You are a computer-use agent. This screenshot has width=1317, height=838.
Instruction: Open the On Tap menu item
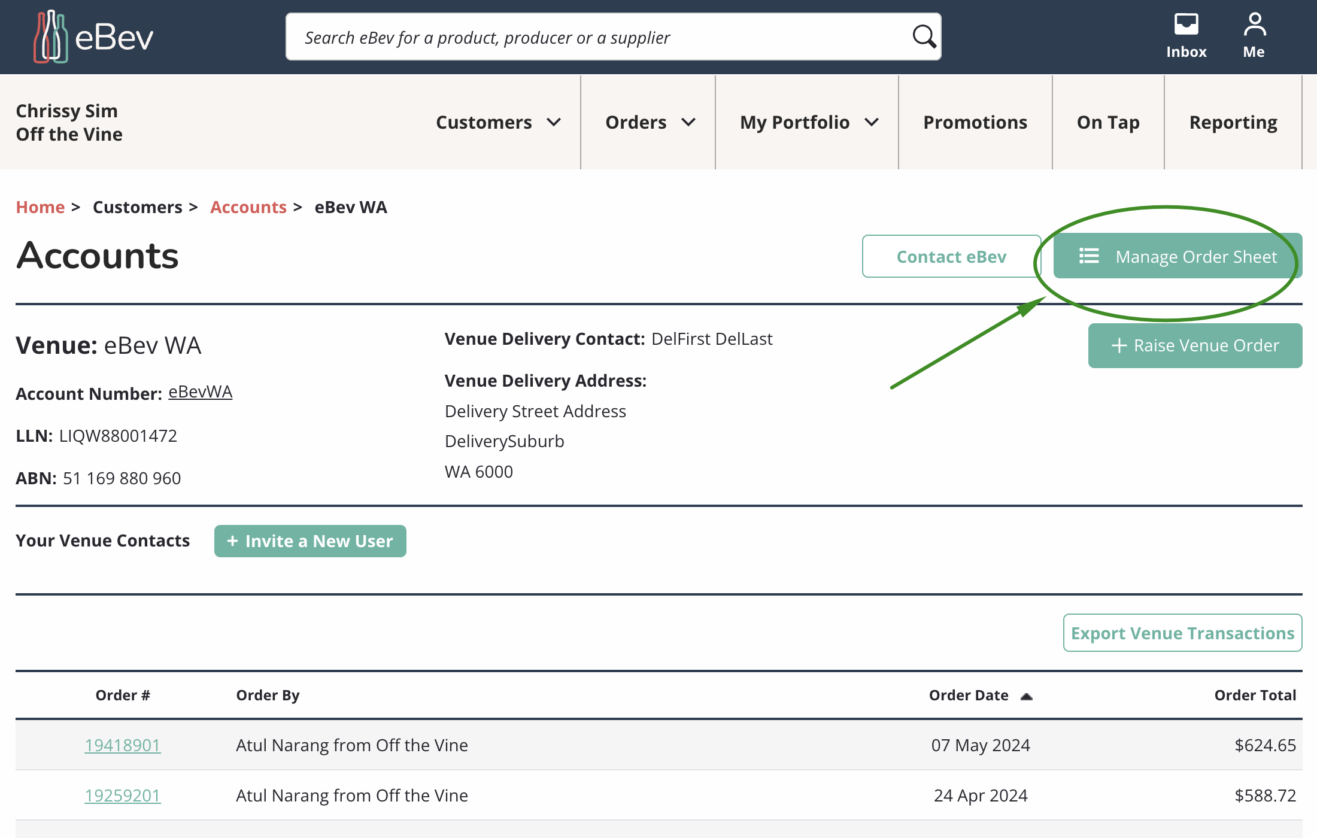click(1108, 122)
